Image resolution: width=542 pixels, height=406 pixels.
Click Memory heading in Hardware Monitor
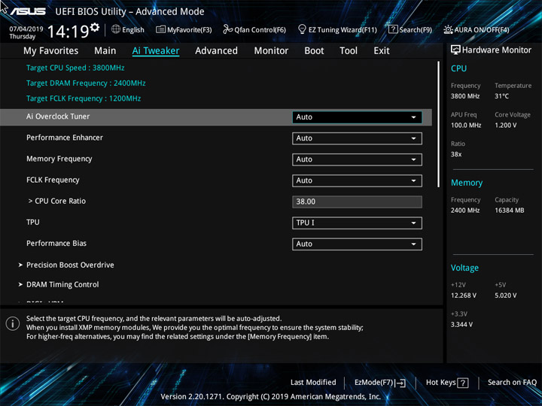(467, 183)
